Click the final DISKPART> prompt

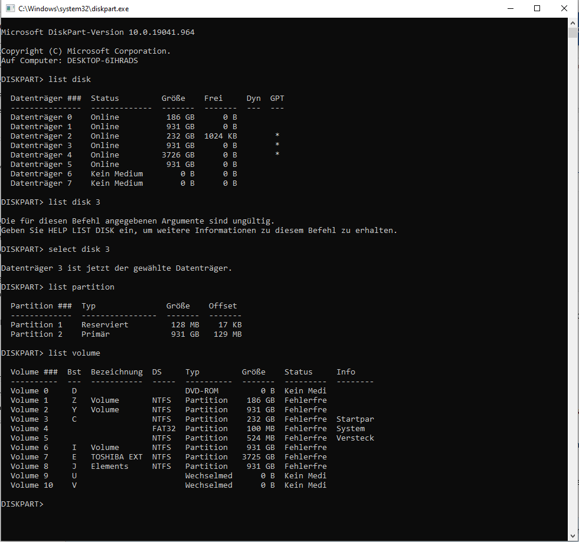(x=22, y=504)
